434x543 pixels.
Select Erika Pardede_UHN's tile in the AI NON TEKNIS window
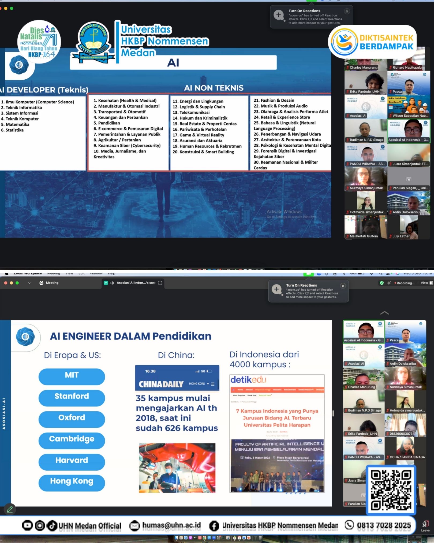pos(366,83)
